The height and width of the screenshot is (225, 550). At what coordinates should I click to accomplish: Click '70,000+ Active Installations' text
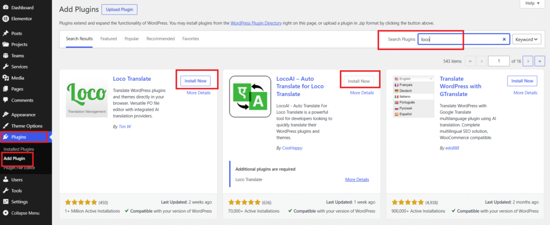tap(254, 211)
